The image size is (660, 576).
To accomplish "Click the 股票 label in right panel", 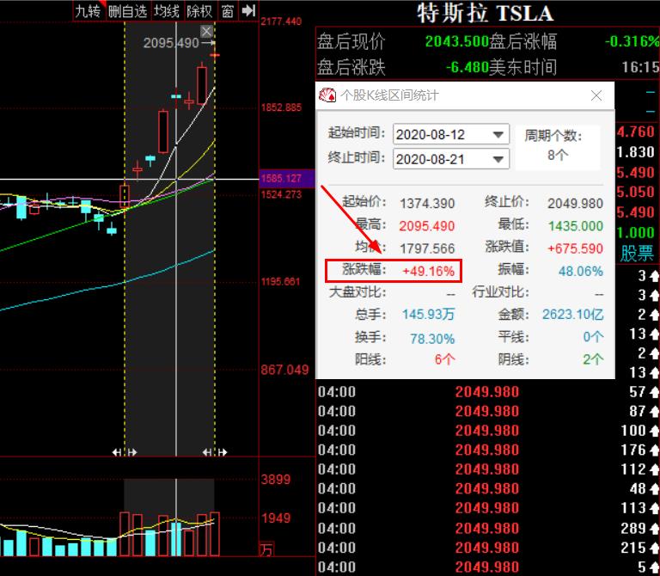I will coord(637,254).
